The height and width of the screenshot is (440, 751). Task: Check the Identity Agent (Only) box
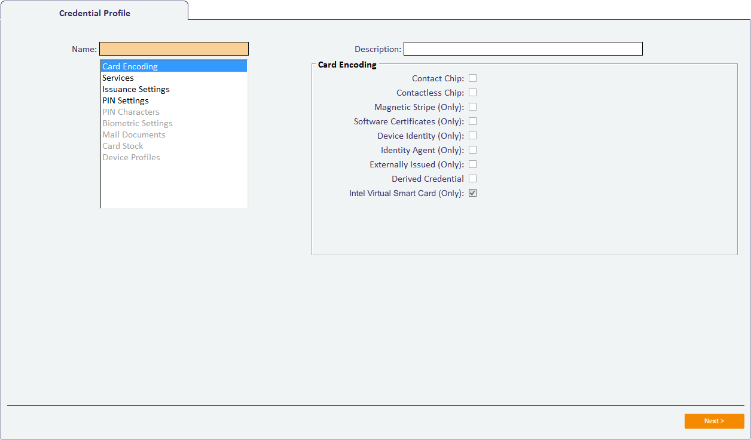472,150
